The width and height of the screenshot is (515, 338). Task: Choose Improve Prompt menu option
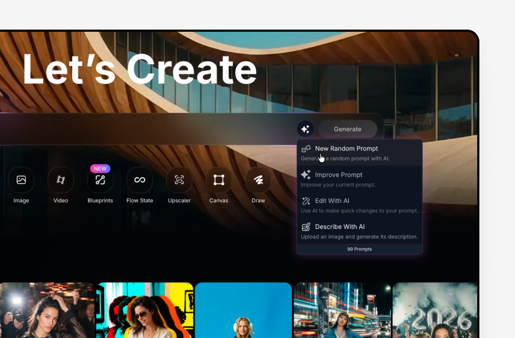click(360, 179)
